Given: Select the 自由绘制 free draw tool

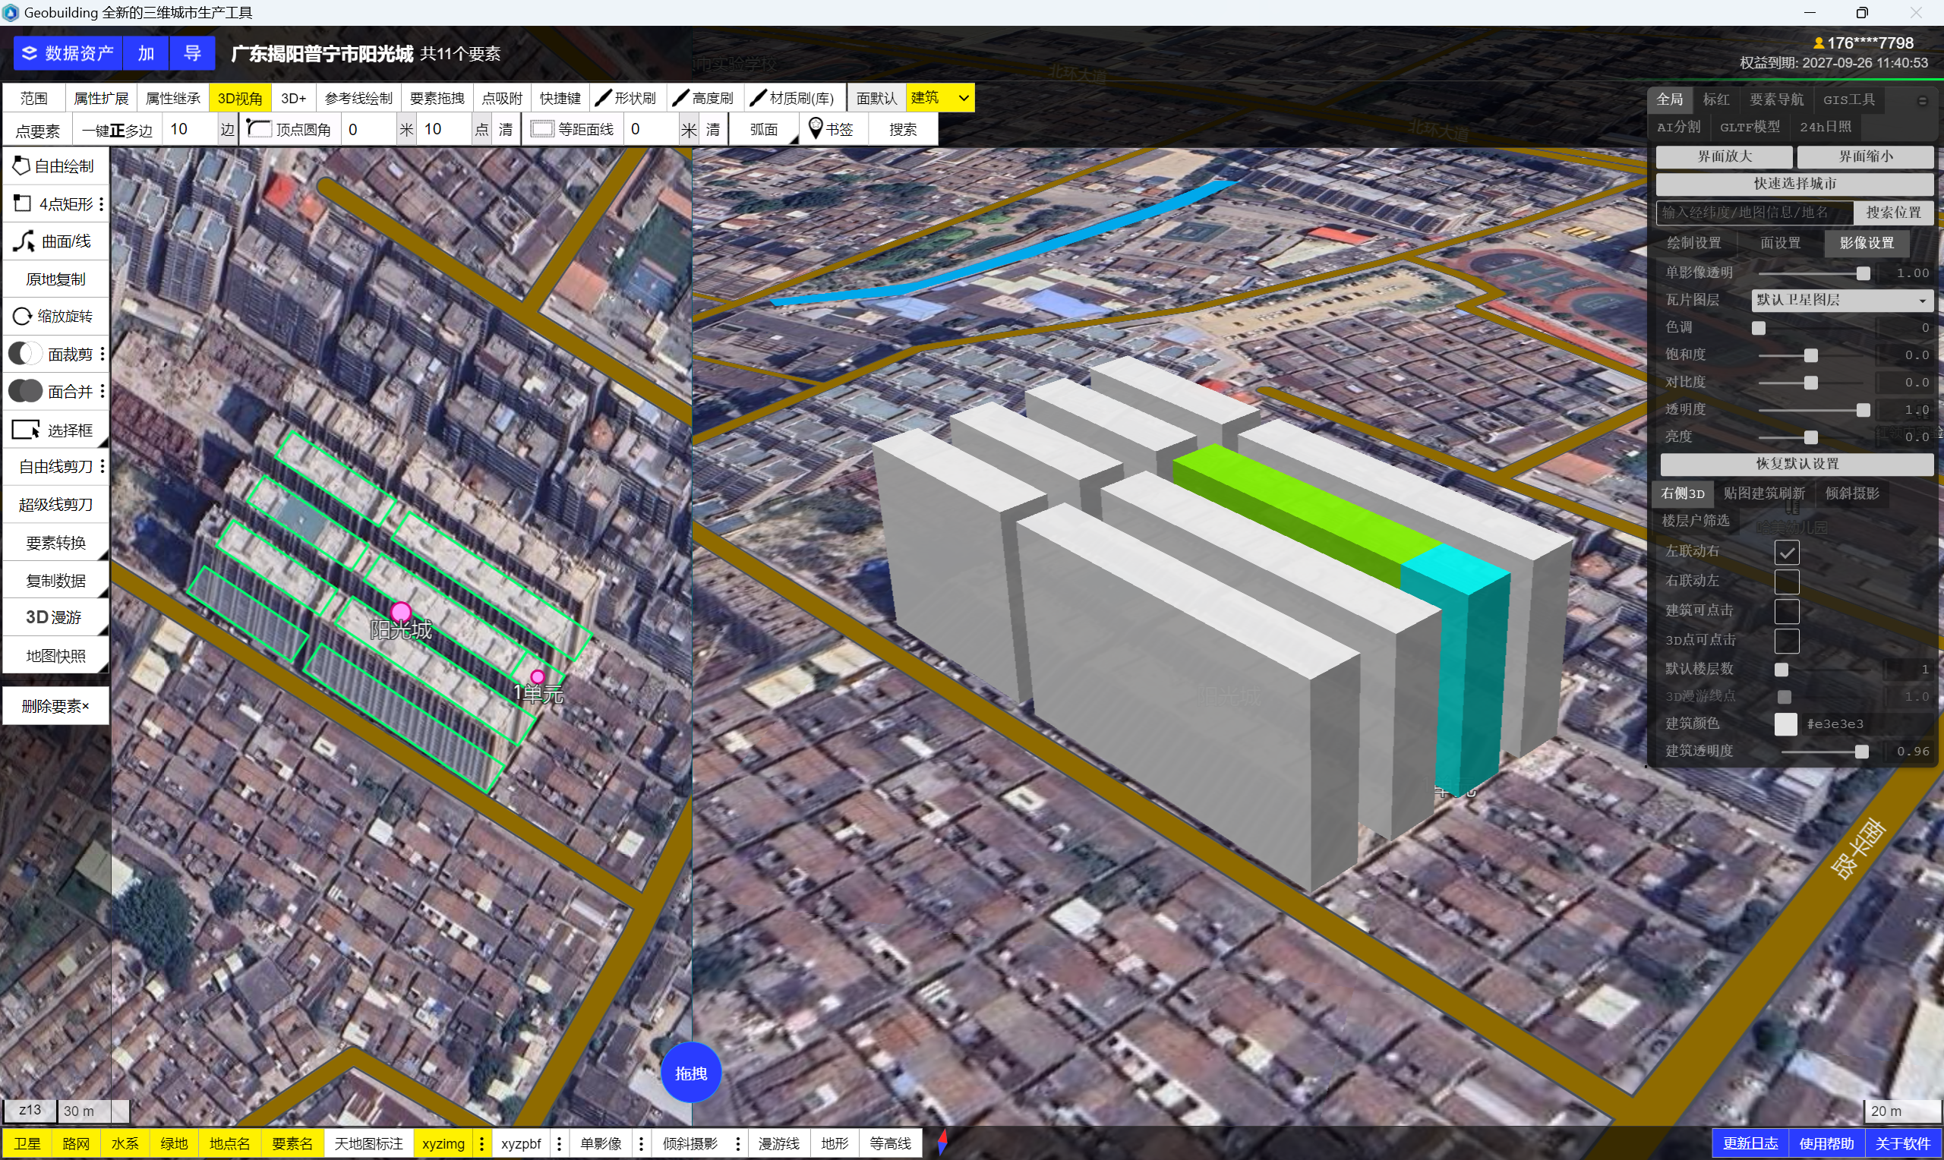Looking at the screenshot, I should [x=55, y=165].
